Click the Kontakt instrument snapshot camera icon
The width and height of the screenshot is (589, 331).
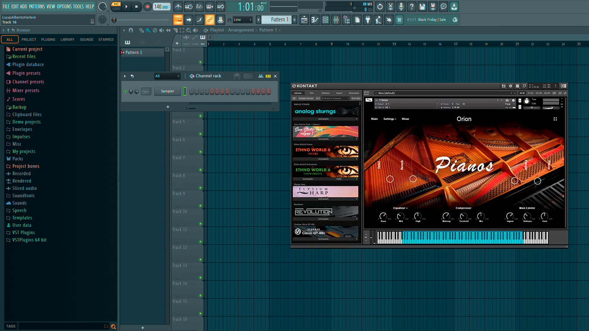click(507, 100)
